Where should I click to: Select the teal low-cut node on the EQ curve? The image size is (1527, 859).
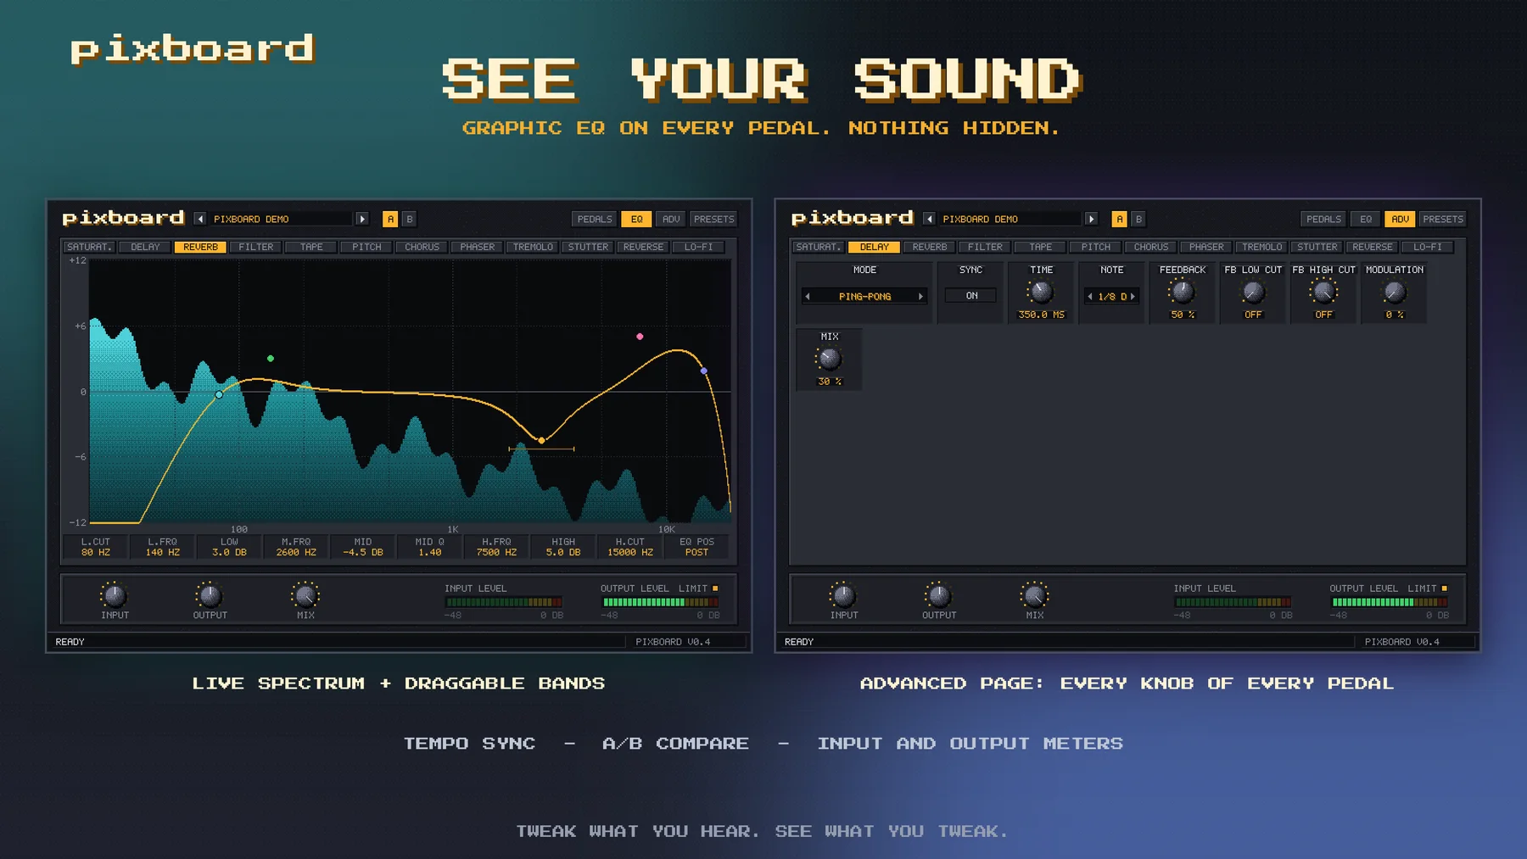(x=219, y=395)
